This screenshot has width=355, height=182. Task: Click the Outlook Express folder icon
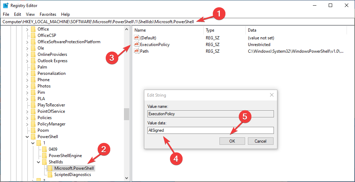point(33,61)
